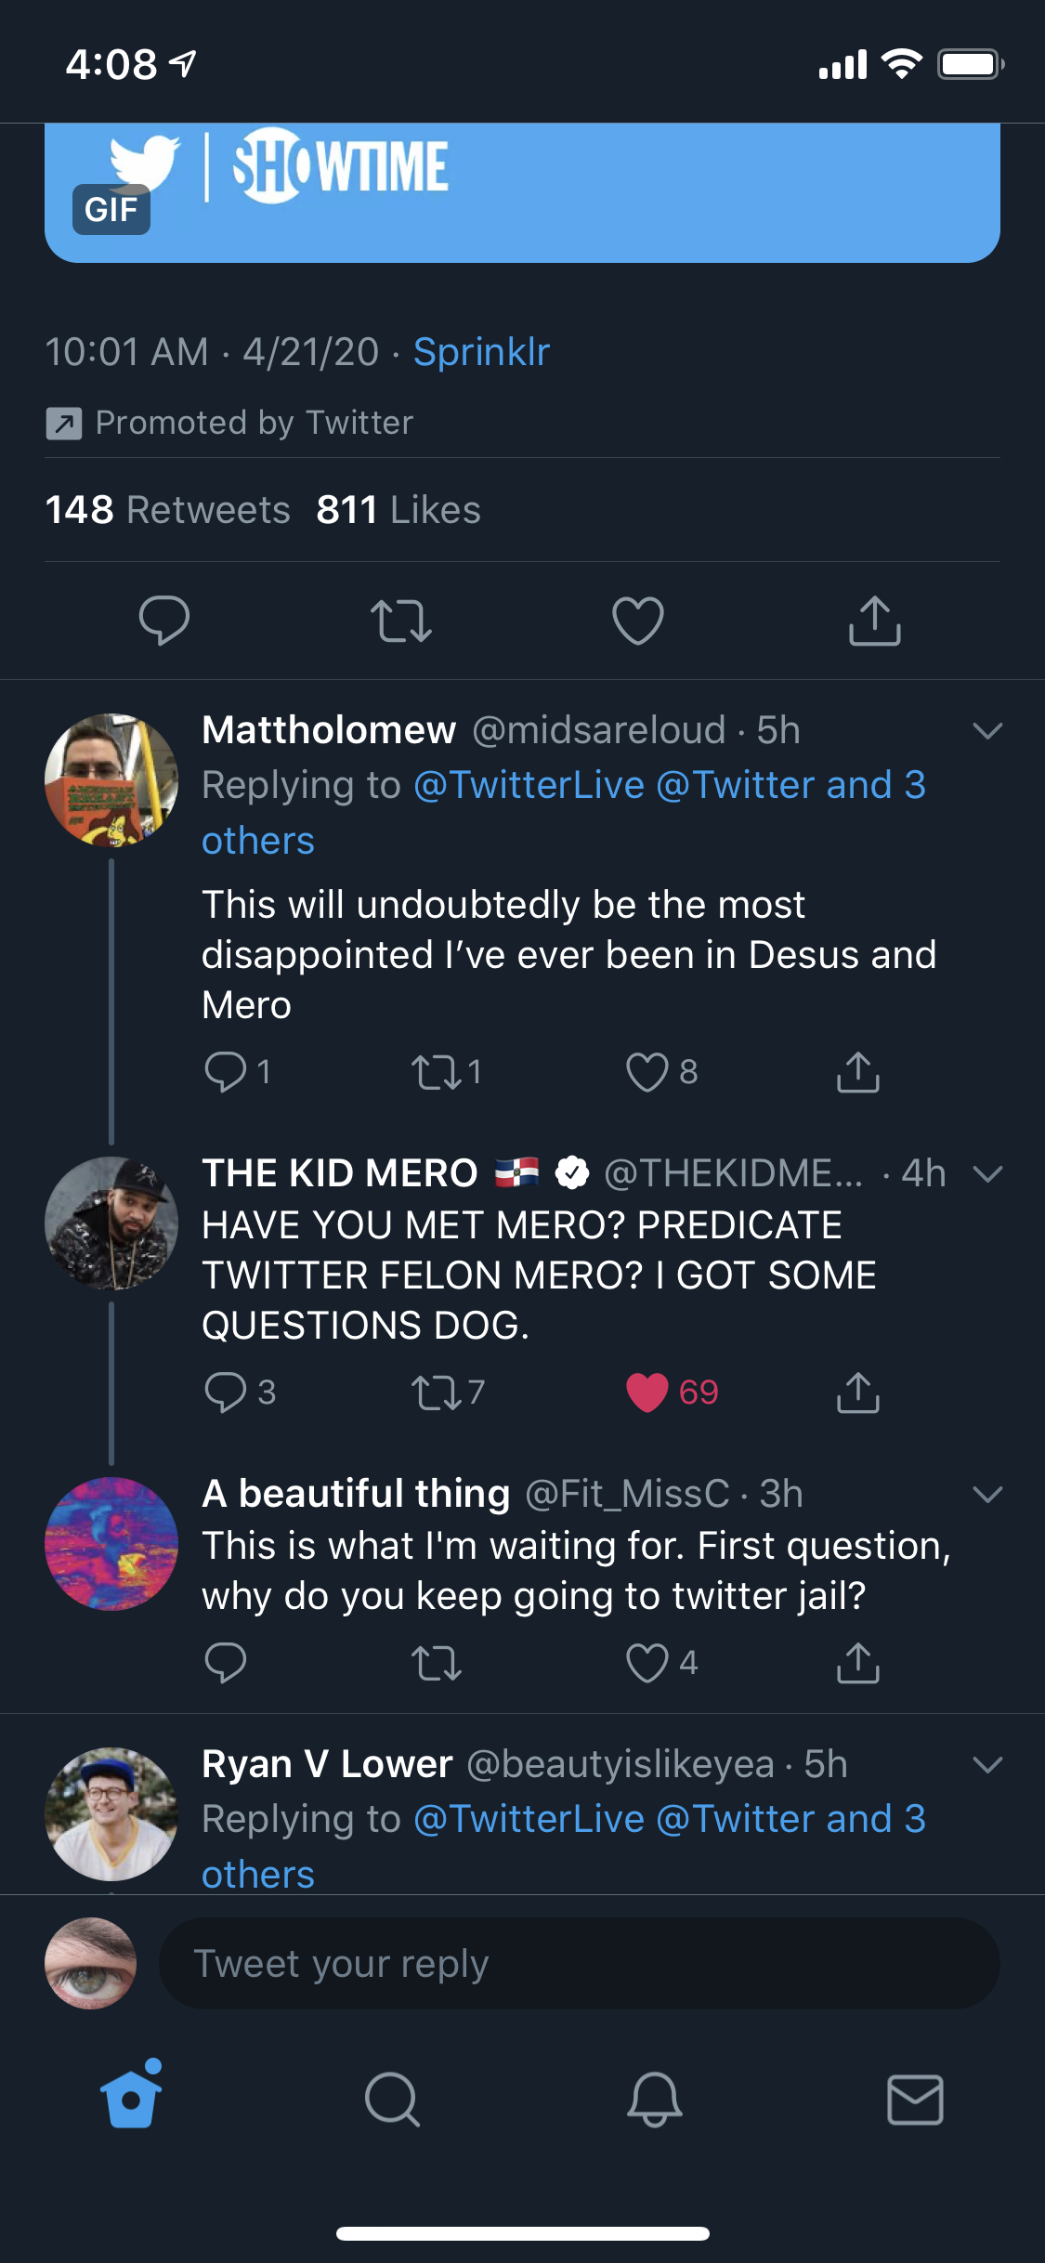Open Mattholomew's profile avatar
This screenshot has height=2263, width=1045.
coord(111,780)
